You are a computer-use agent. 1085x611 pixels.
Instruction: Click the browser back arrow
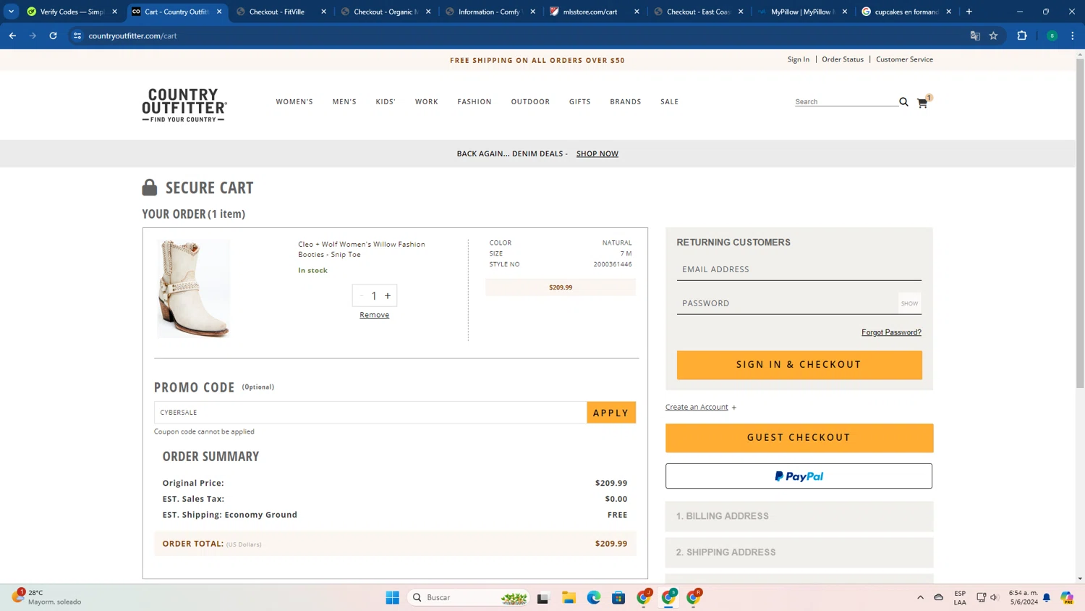[12, 35]
